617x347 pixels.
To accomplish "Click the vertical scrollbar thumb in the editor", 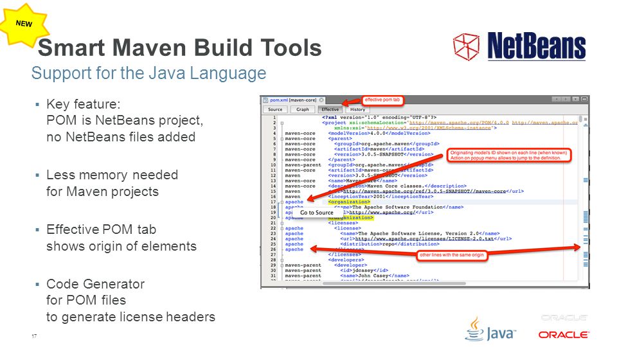I will 580,118.
